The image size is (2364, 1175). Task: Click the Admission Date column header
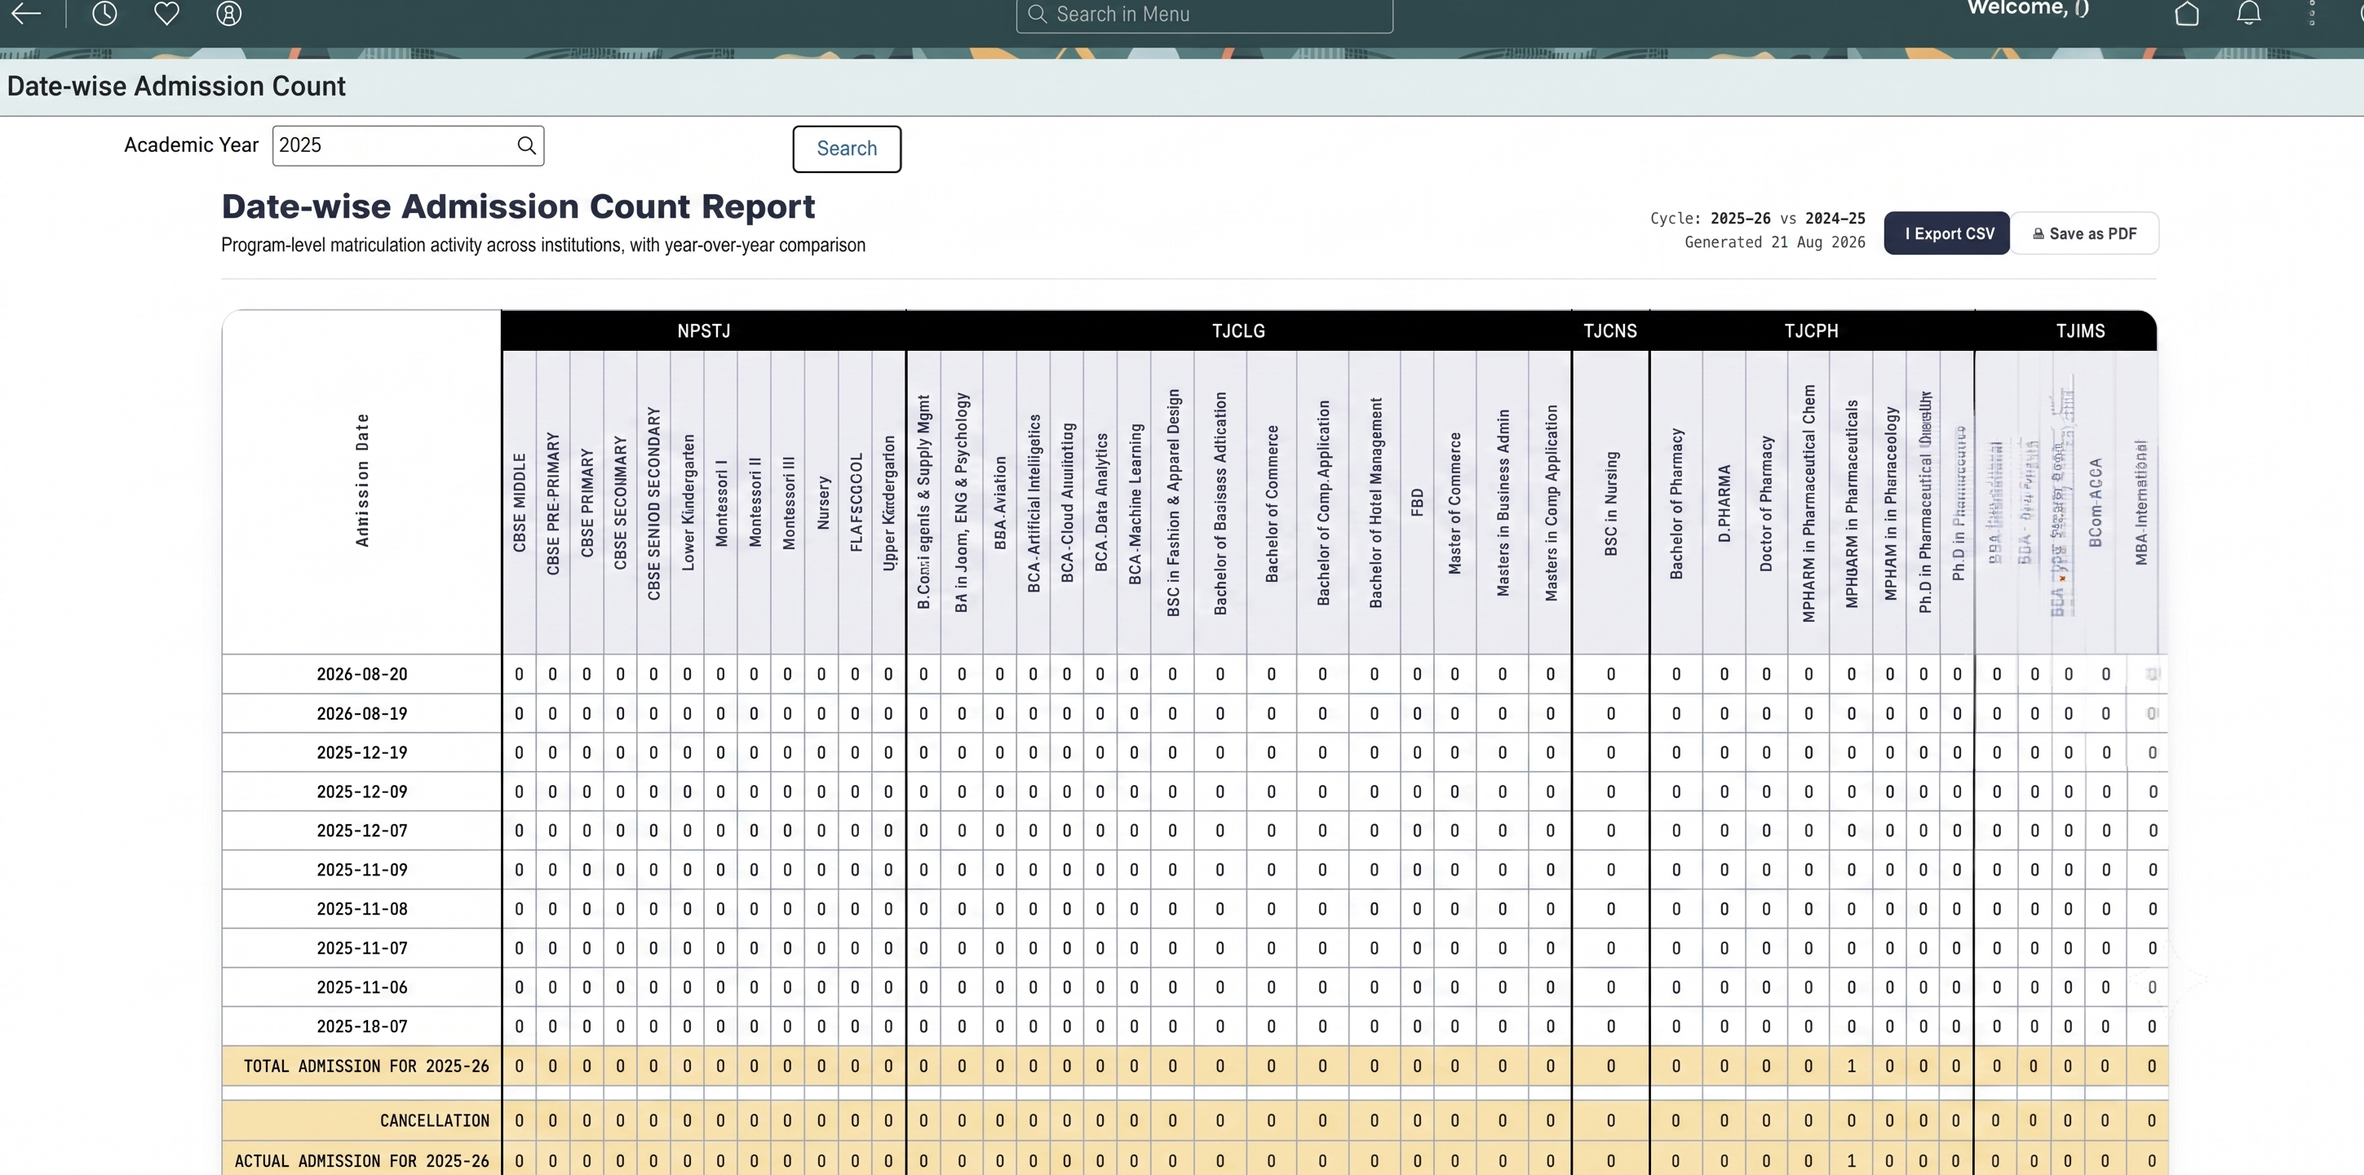[362, 481]
